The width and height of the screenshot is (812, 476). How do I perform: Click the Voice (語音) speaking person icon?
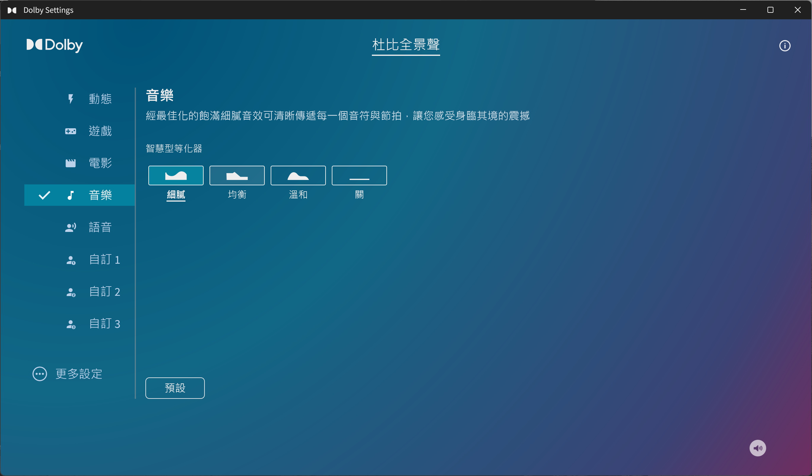click(71, 228)
